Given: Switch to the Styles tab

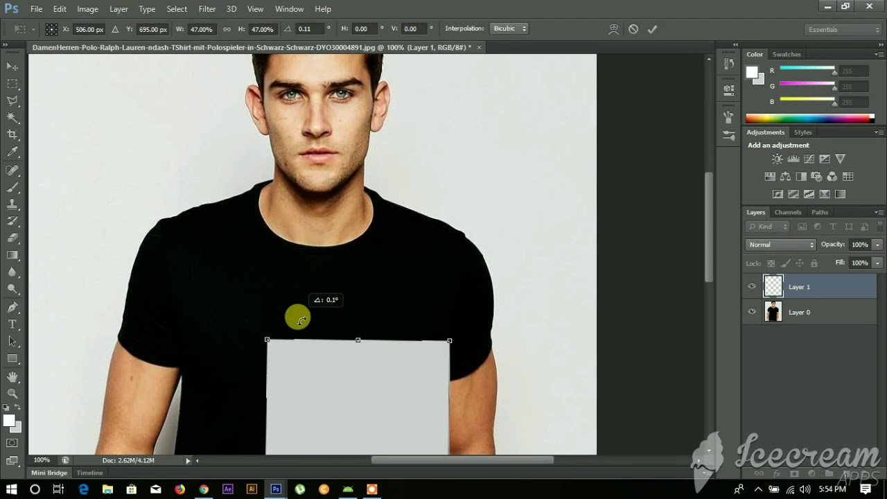Looking at the screenshot, I should click(802, 132).
